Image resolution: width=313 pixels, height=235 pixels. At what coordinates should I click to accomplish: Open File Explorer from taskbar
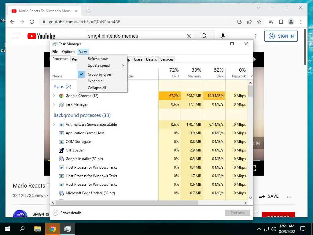(x=37, y=229)
